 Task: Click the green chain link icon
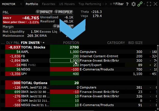(140, 4)
